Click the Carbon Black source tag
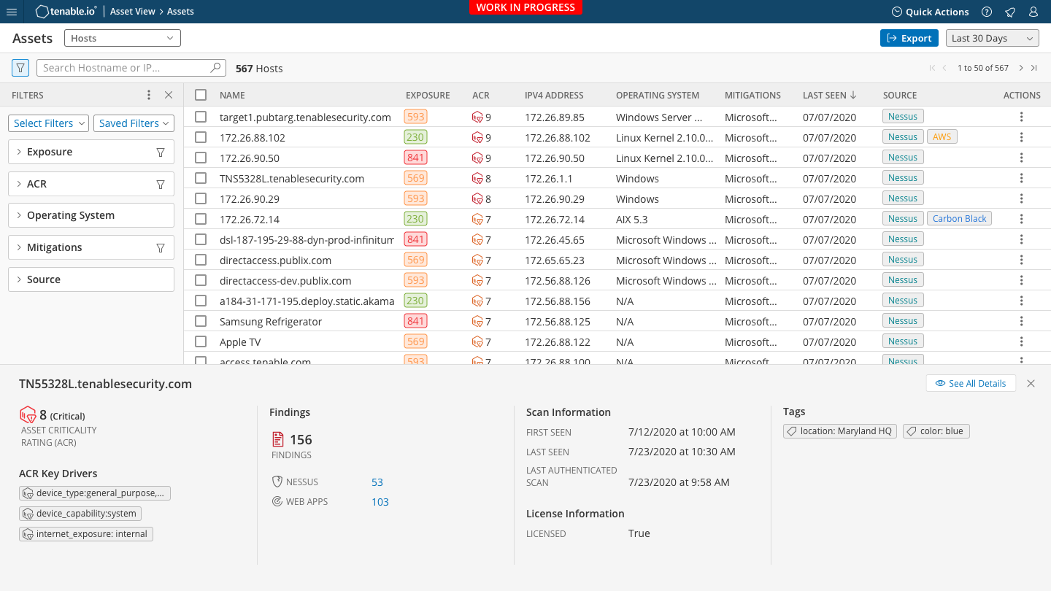 pos(959,218)
